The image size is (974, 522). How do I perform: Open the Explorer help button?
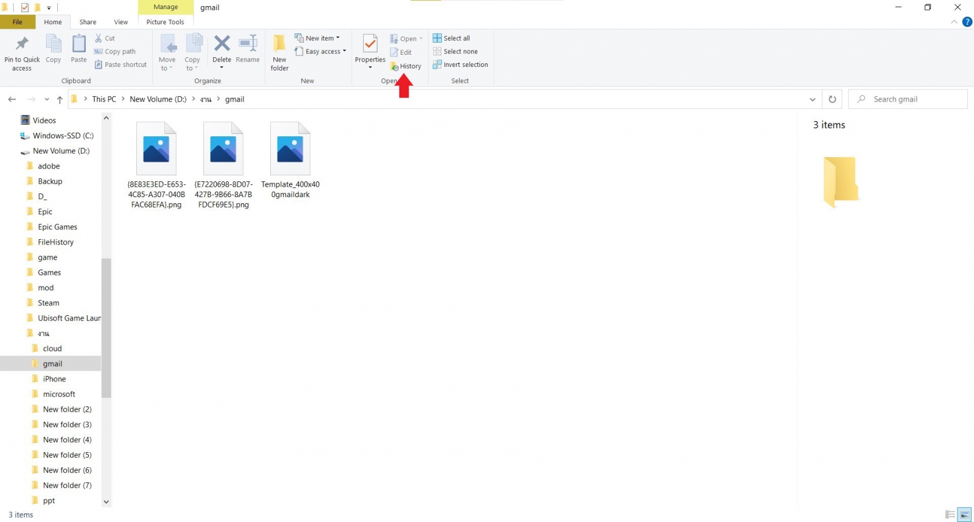coord(967,22)
